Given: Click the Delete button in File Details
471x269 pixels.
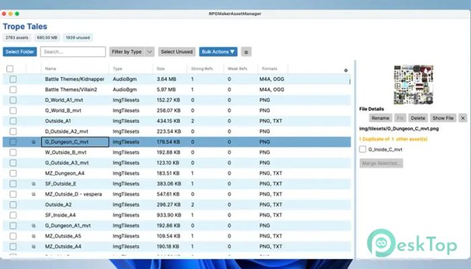Looking at the screenshot, I should click(418, 118).
